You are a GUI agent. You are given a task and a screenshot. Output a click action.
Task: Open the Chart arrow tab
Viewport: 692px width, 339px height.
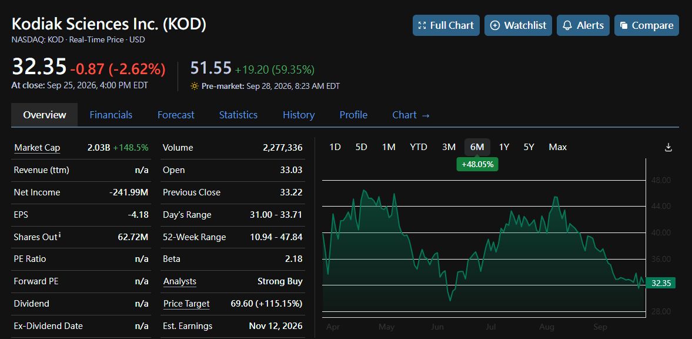(411, 115)
